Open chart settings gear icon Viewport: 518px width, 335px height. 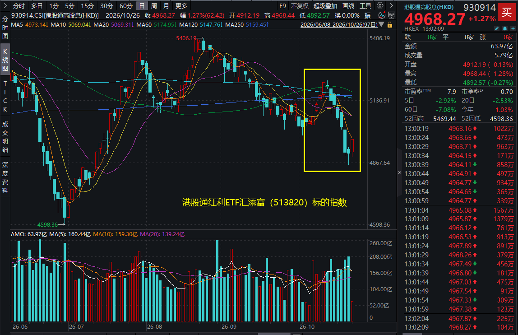380,5
